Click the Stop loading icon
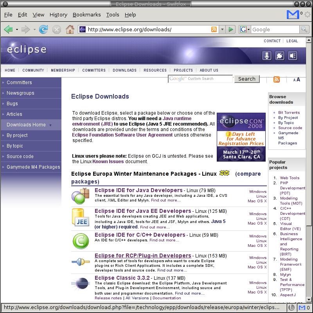The image size is (313, 313). 57,30
